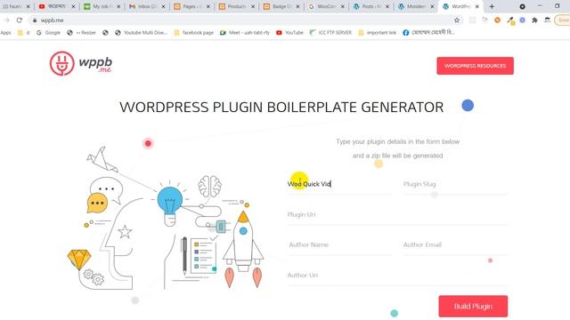The width and height of the screenshot is (570, 320).
Task: Select the Author Name field
Action: point(339,245)
